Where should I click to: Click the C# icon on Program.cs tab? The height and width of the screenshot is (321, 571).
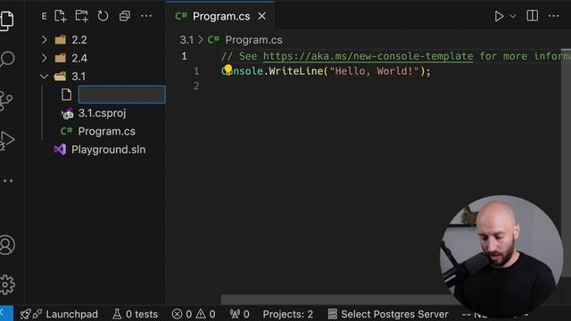tap(181, 16)
